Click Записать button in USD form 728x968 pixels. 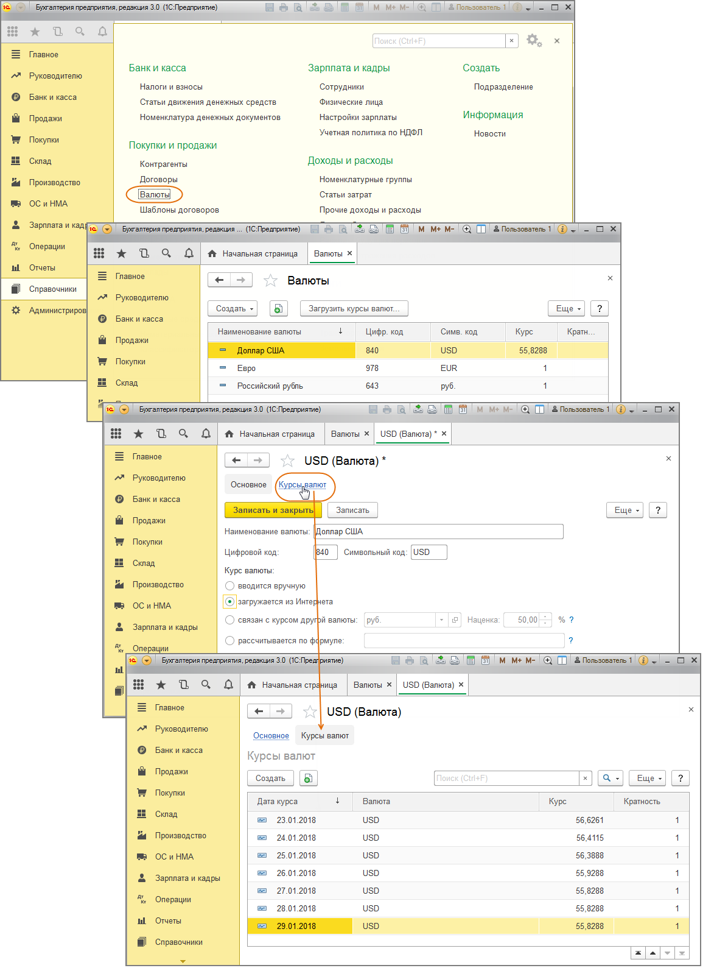[x=352, y=510]
